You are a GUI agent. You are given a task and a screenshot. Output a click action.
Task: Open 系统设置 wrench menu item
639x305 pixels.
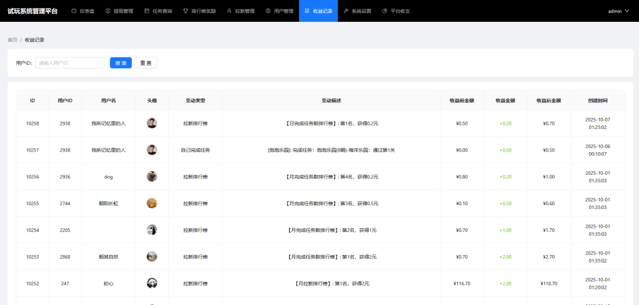357,11
